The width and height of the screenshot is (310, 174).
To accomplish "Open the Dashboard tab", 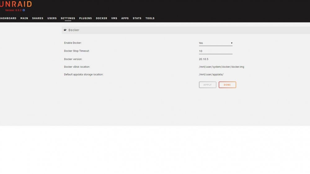I will coord(8,18).
